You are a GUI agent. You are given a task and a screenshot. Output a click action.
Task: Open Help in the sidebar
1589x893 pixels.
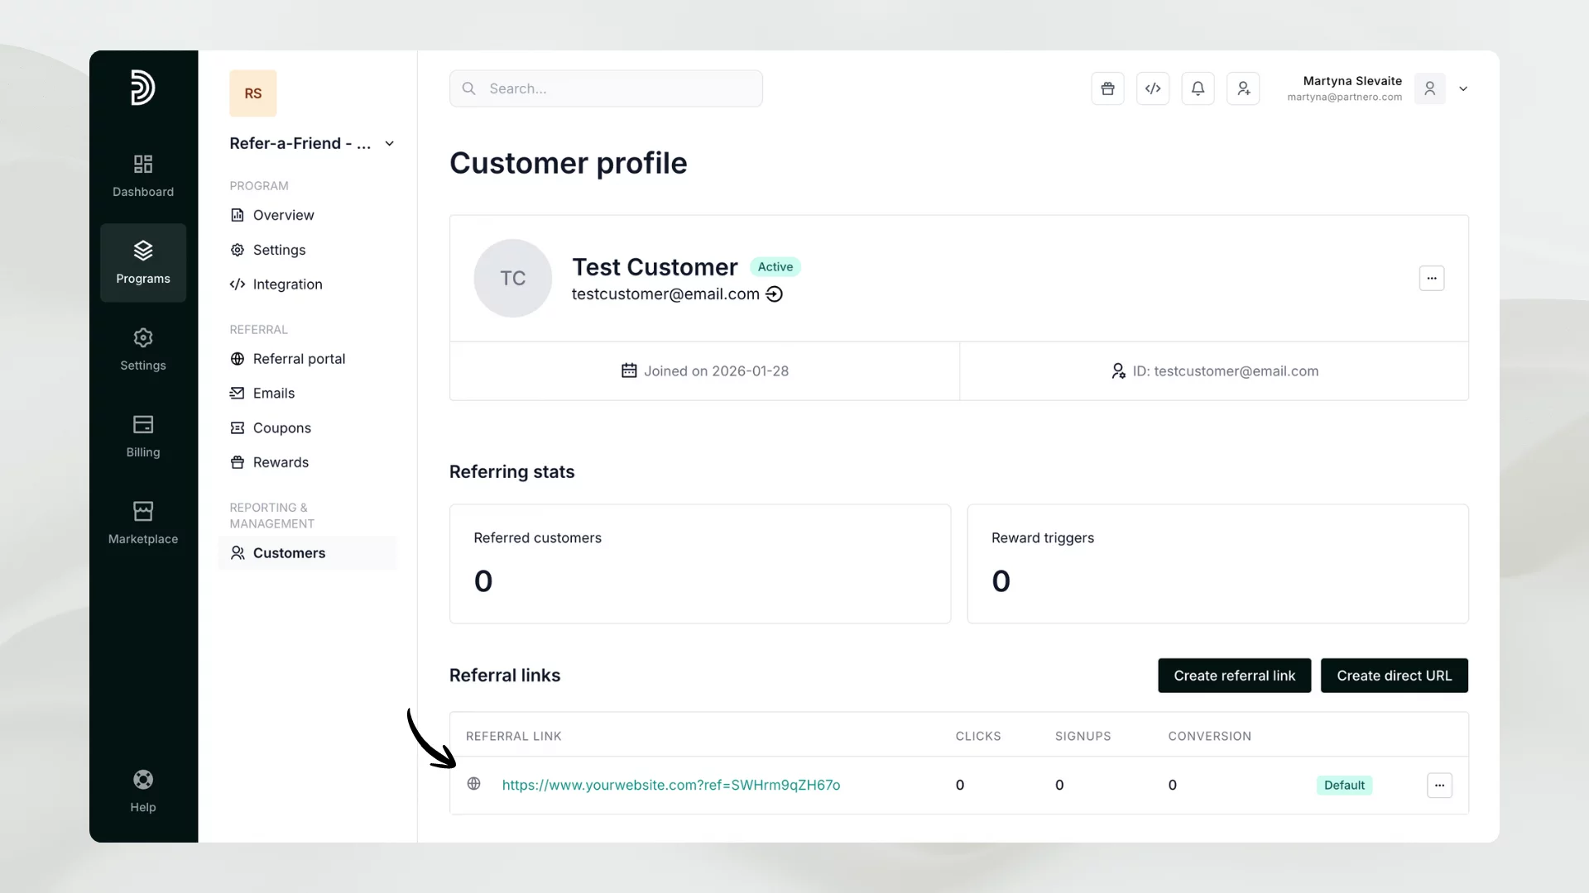coord(143,791)
